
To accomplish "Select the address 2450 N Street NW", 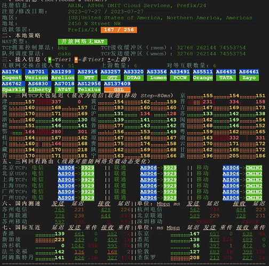I will coord(94,23).
